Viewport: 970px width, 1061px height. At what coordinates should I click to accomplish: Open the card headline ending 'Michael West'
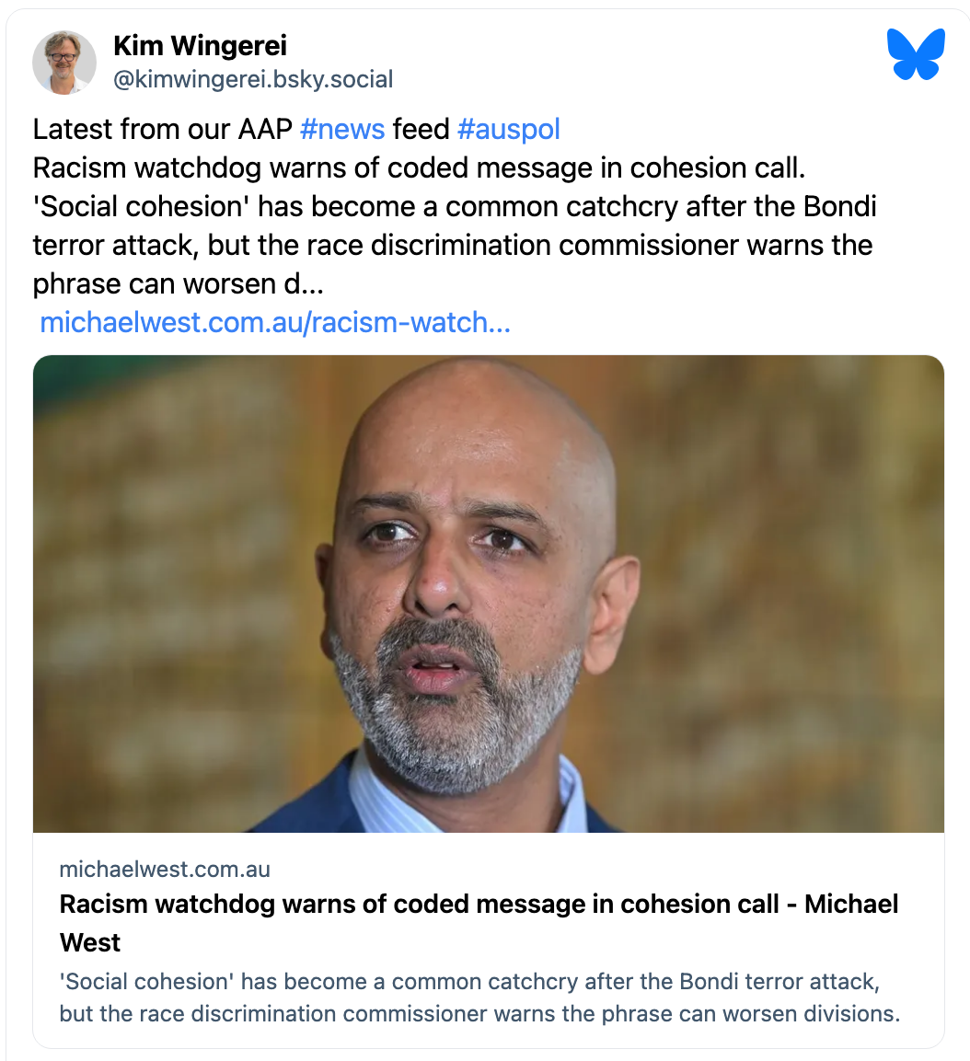point(479,904)
